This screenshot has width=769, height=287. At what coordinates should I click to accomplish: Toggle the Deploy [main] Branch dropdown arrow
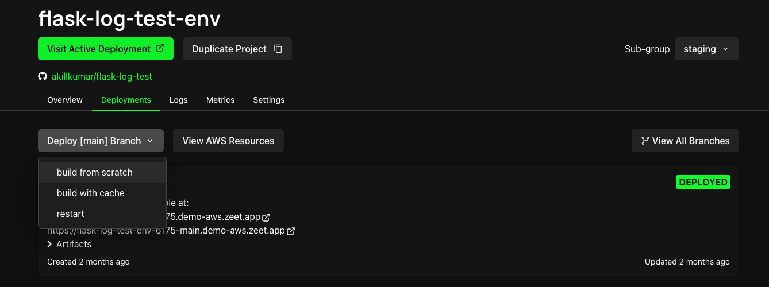coord(150,141)
